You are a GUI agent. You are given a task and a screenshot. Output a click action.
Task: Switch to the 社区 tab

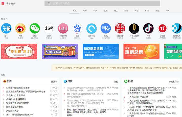(x=116, y=11)
